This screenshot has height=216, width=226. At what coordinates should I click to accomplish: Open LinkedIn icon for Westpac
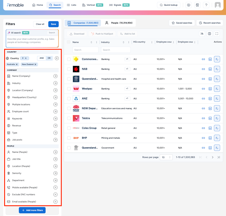(x=210, y=89)
